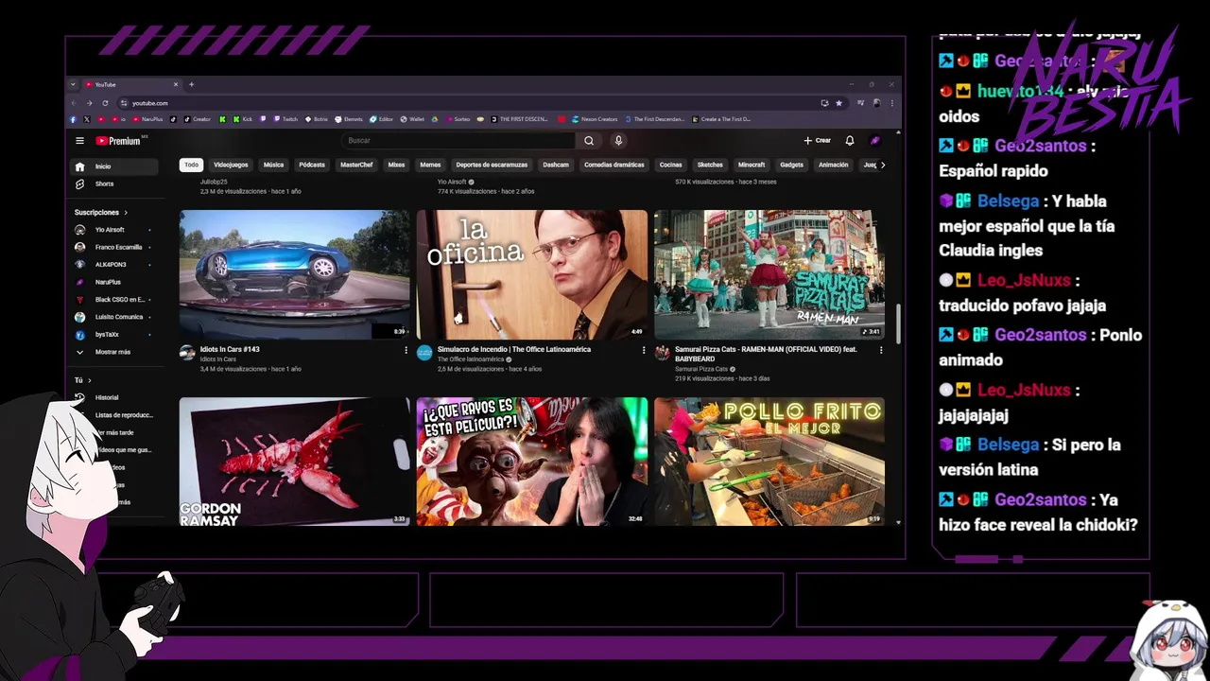Click the Crear plus button

(x=818, y=141)
